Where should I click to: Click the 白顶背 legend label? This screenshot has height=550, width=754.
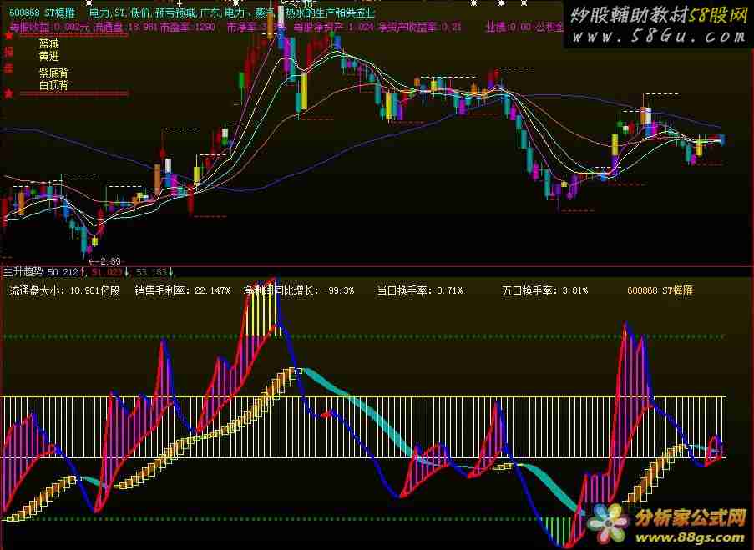[53, 85]
